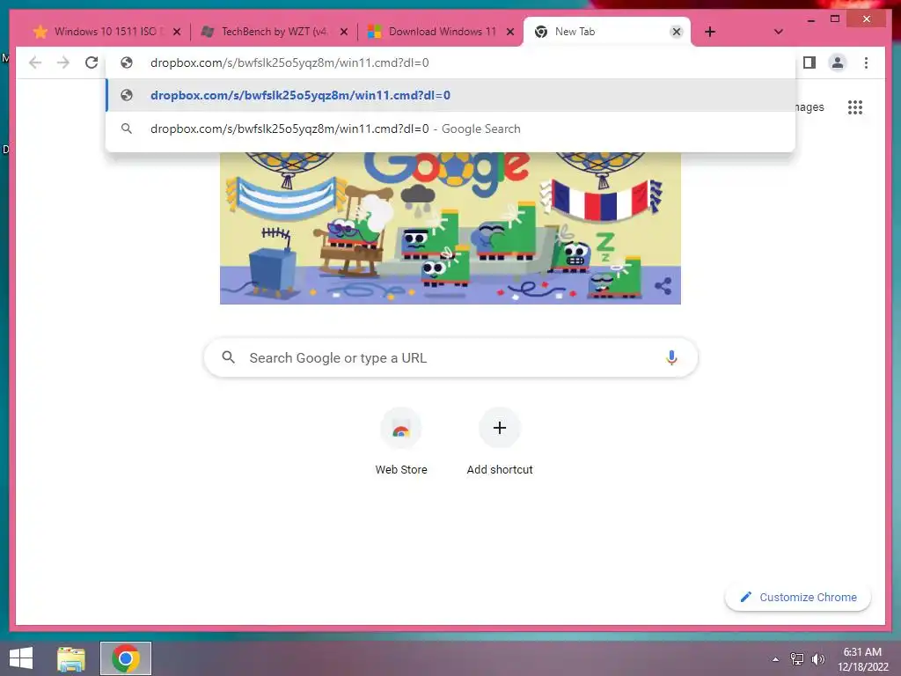Screen dimensions: 901x676
Task: Close the TechBench by WZT tab
Action: [x=344, y=32]
